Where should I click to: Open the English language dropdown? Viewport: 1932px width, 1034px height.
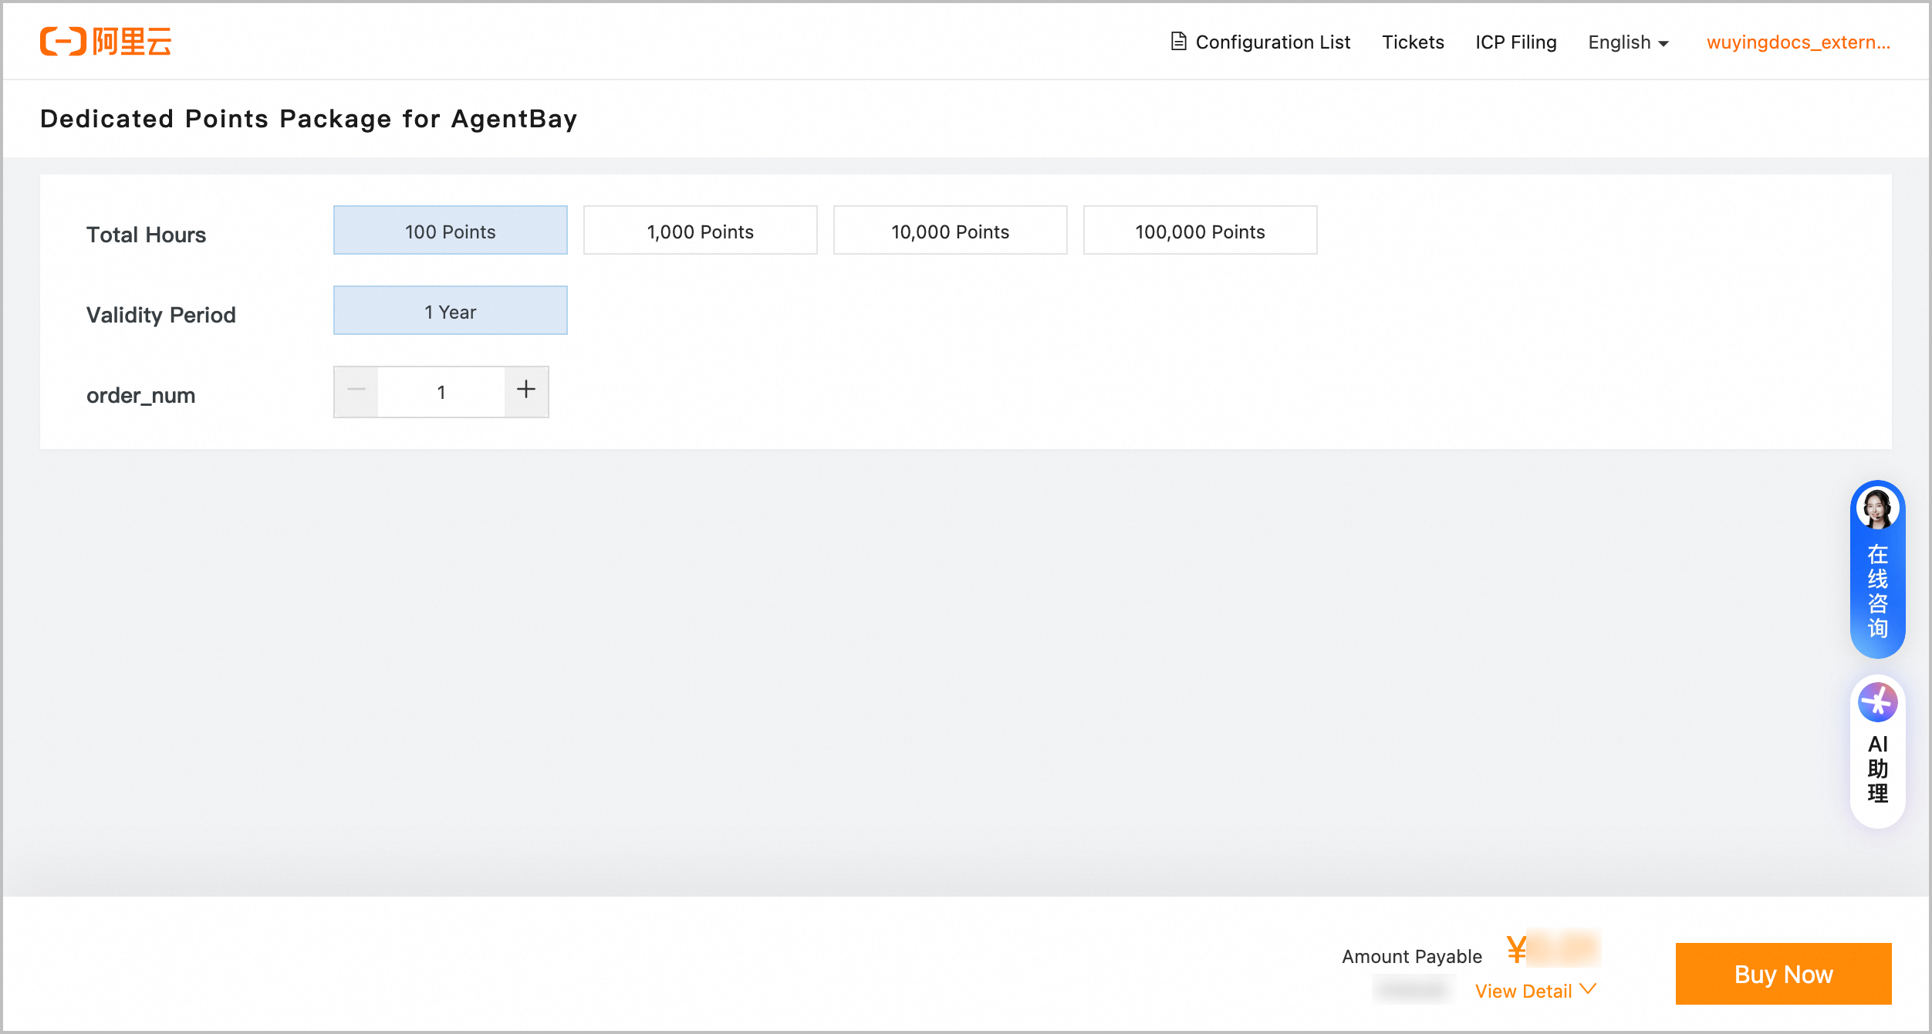tap(1628, 42)
